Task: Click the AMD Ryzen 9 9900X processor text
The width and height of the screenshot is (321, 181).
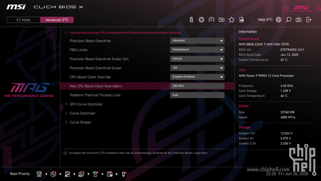Action: [x=266, y=76]
